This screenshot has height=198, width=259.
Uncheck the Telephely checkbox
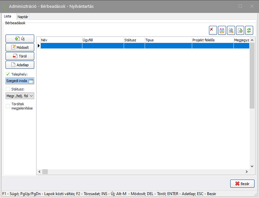point(8,74)
